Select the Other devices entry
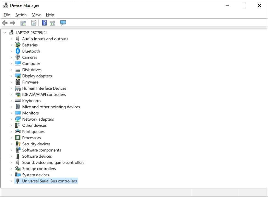268x197 pixels. click(x=34, y=125)
